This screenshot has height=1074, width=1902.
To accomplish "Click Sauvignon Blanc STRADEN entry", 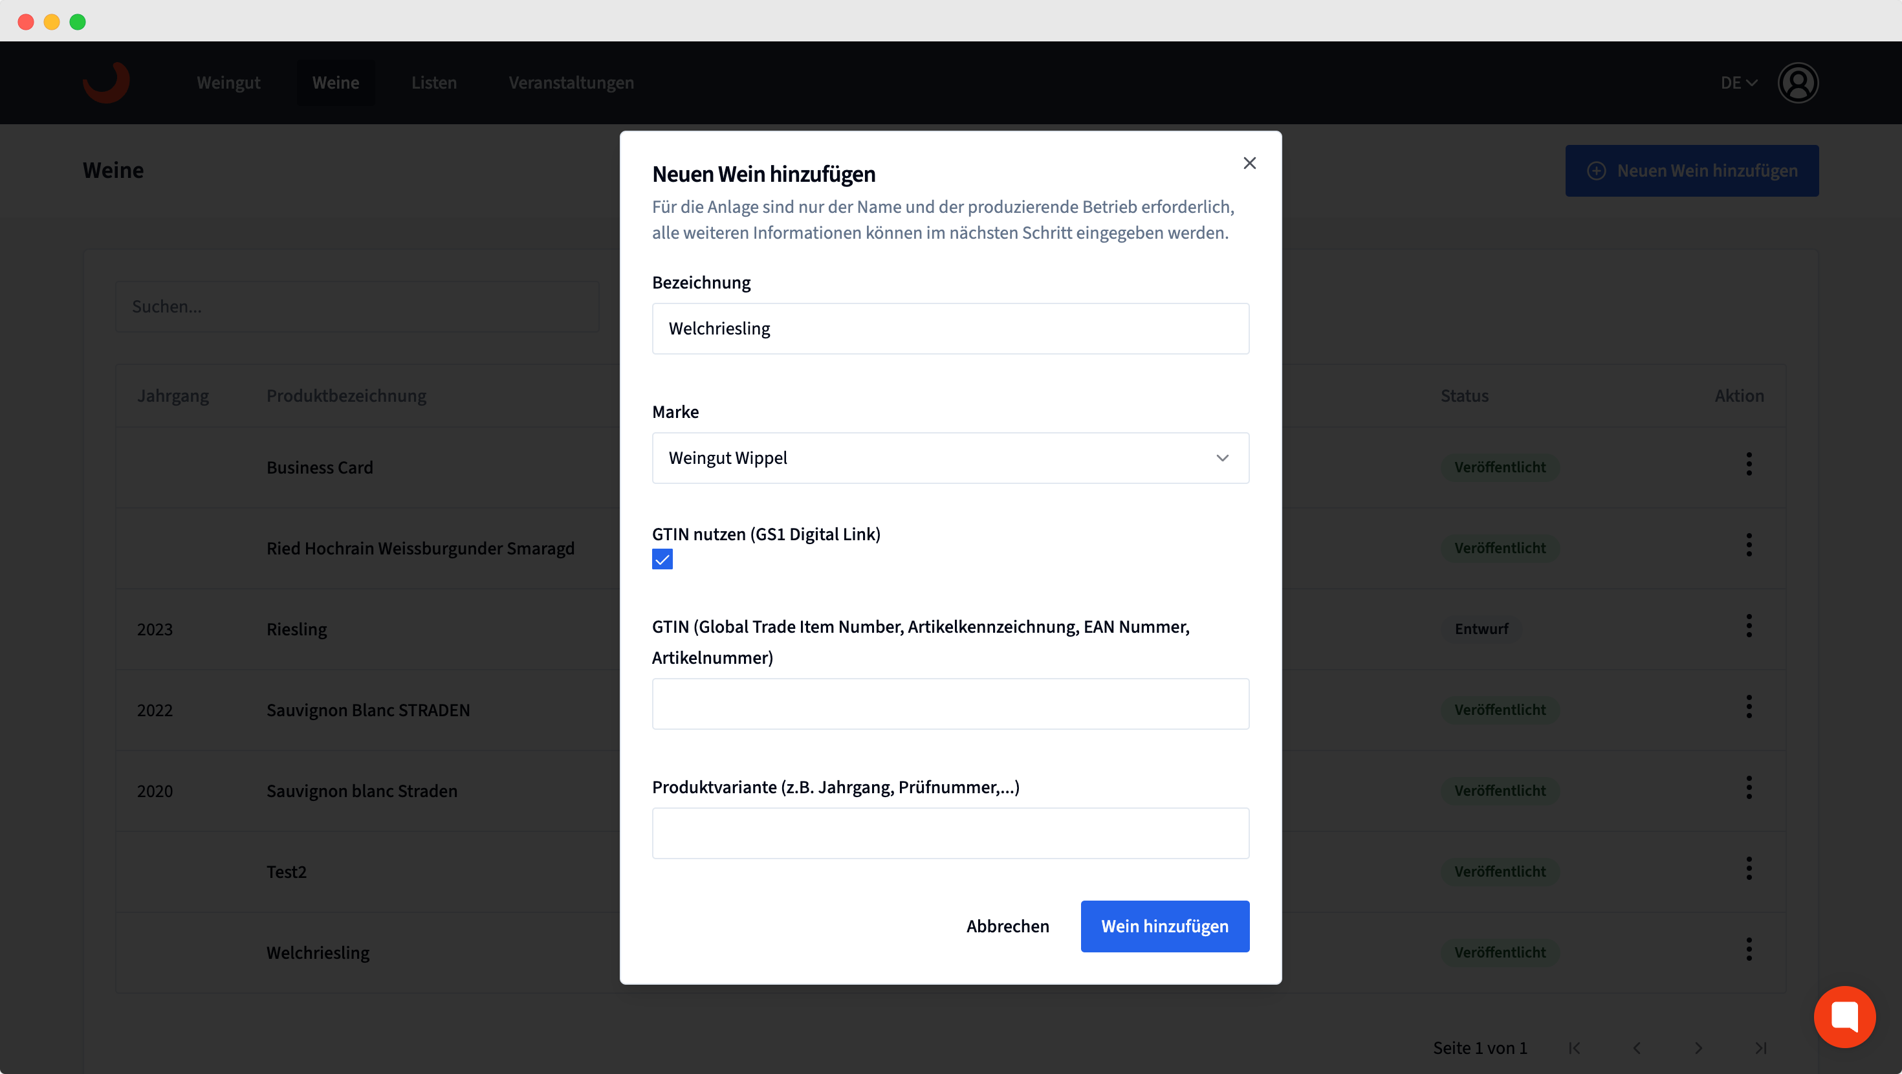I will (367, 710).
